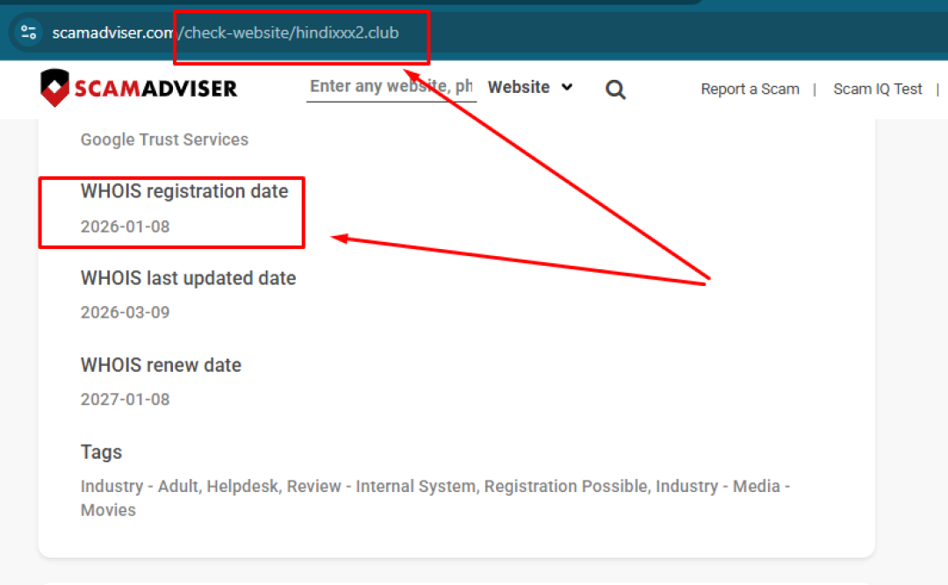
Task: Click the 'WHOIS last updated date' heading
Action: click(x=188, y=278)
